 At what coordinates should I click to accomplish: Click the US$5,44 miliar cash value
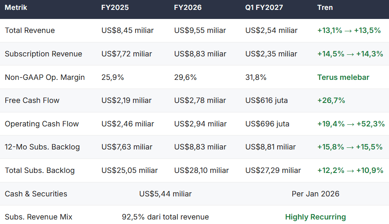[166, 194]
